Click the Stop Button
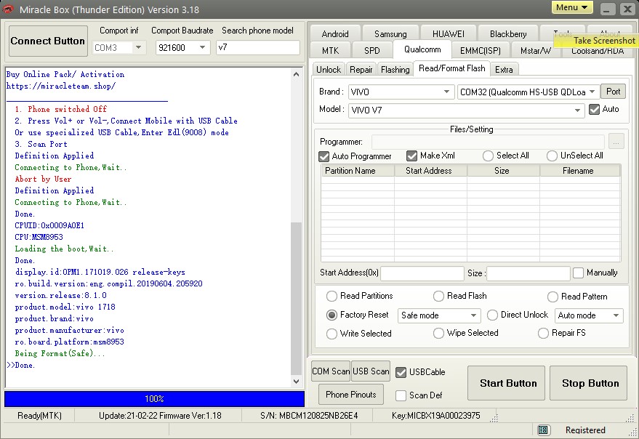The image size is (639, 439). point(588,383)
